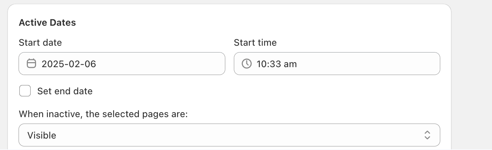Select the upper arrow of the Visible selector

click(x=427, y=132)
